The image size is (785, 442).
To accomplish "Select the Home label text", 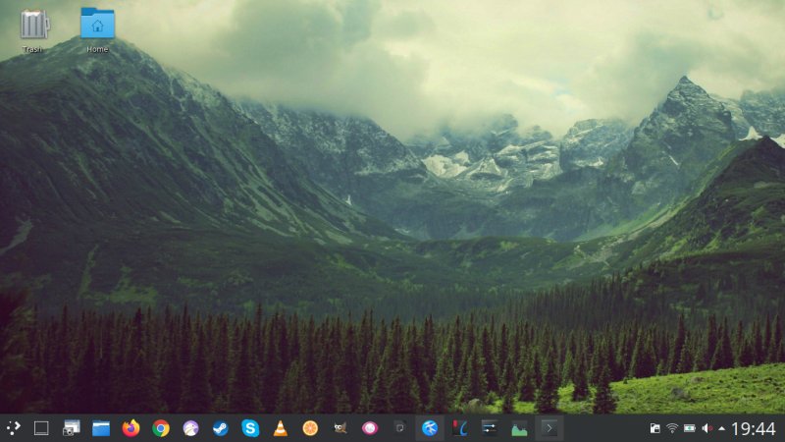I will point(97,49).
